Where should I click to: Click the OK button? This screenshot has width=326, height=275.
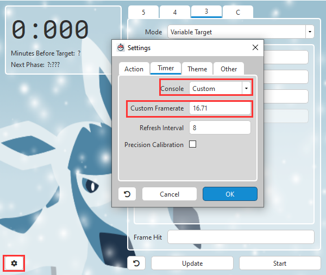(x=230, y=194)
